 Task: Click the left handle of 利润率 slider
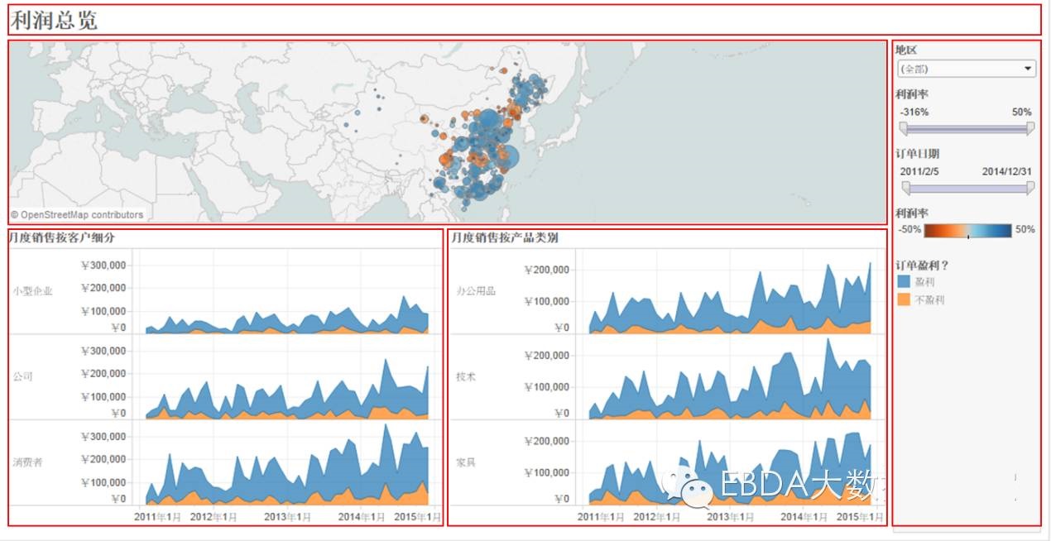tap(904, 128)
